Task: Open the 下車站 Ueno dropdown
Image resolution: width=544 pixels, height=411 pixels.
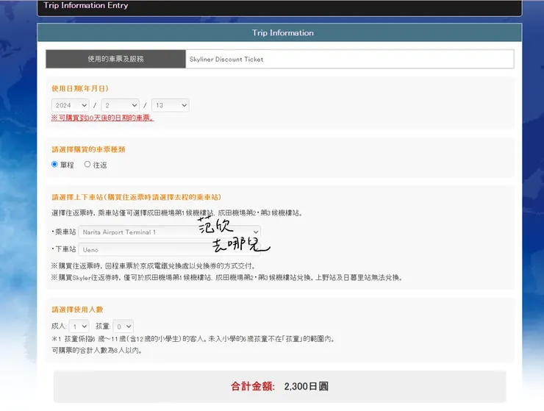Action: [169, 249]
